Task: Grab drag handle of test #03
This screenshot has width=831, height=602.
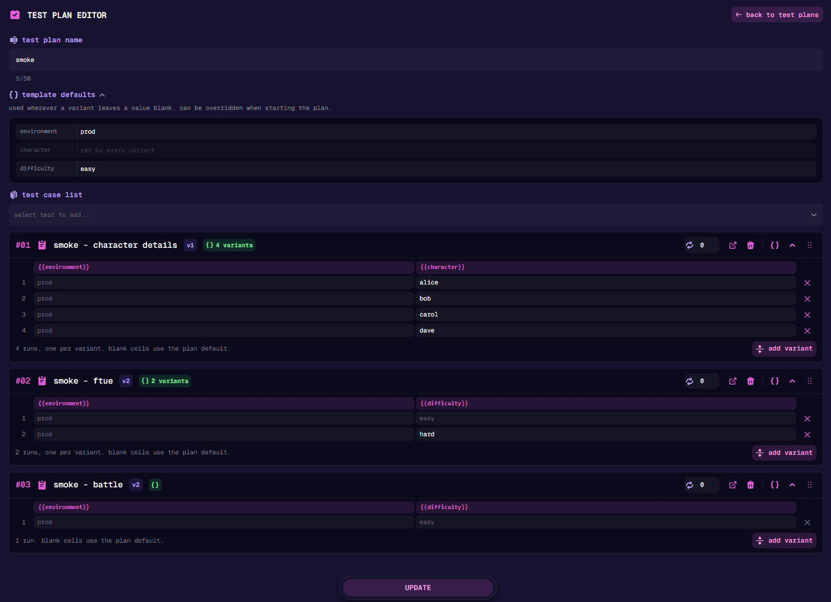Action: (810, 485)
